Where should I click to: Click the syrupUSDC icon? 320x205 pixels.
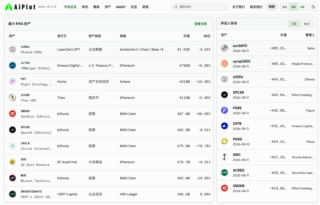point(225,64)
